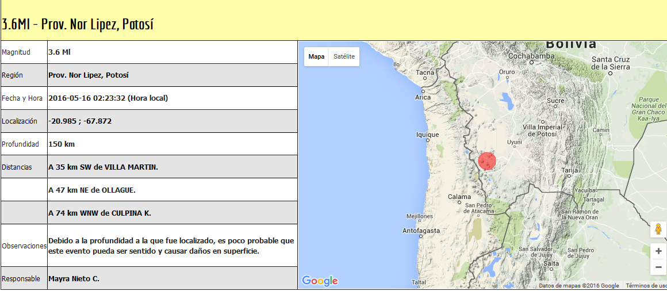Image resolution: width=667 pixels, height=291 pixels.
Task: Open the Google logo link on map
Action: [x=320, y=281]
